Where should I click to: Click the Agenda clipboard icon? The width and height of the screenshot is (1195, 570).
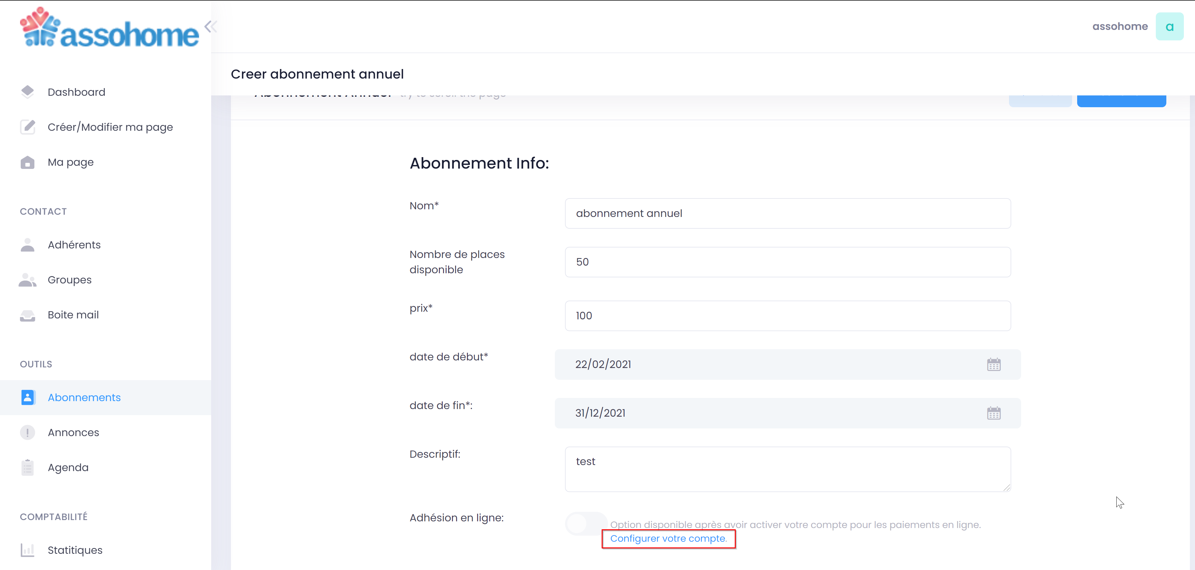27,468
